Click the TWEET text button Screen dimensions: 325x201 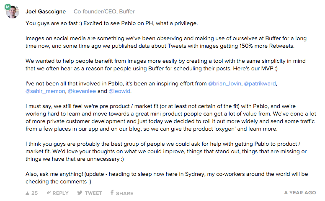[93, 193]
